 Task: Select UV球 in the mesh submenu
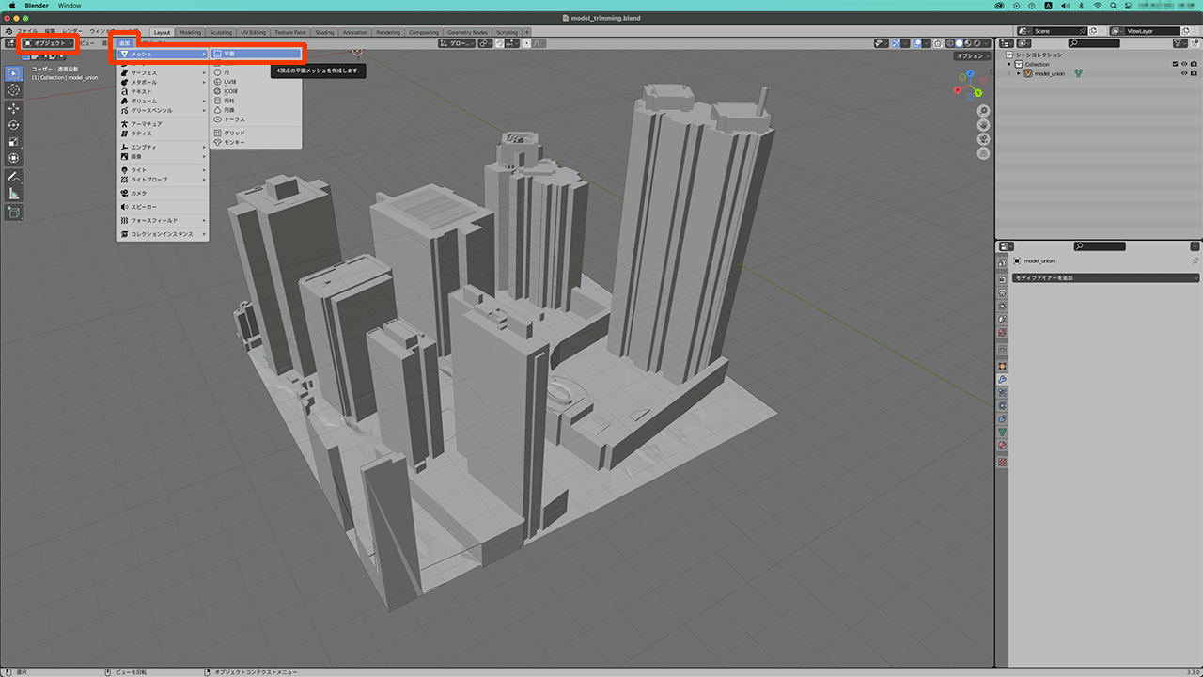point(257,81)
